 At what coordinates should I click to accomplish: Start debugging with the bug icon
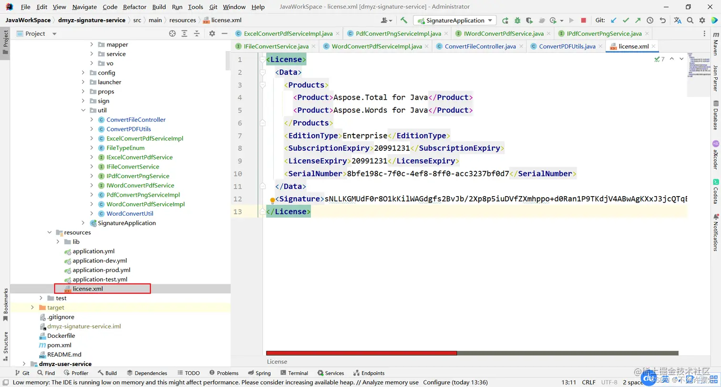pyautogui.click(x=517, y=21)
